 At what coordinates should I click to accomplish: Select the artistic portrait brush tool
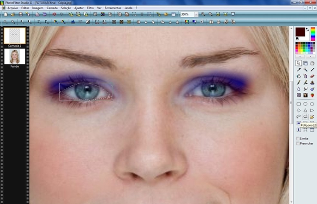(x=305, y=95)
